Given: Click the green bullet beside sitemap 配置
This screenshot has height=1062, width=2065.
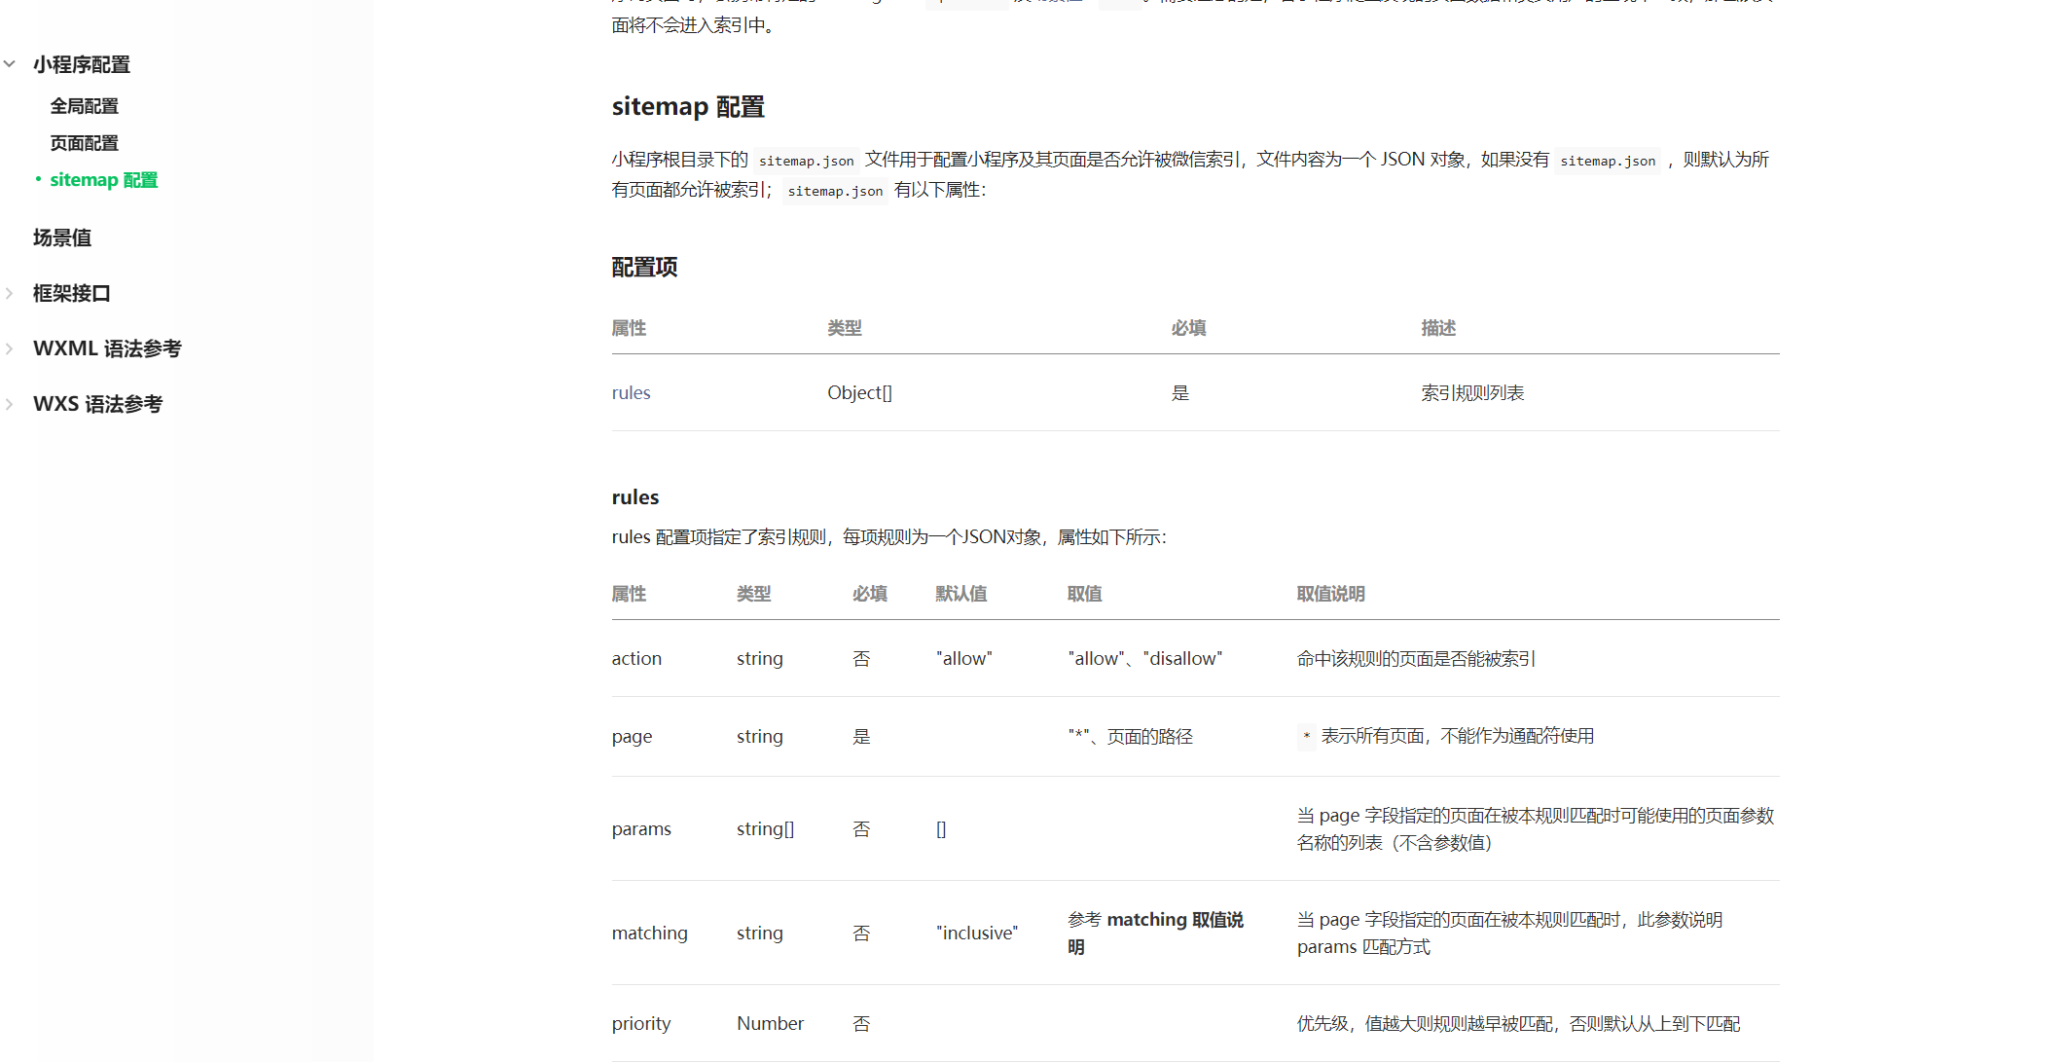Looking at the screenshot, I should (38, 179).
